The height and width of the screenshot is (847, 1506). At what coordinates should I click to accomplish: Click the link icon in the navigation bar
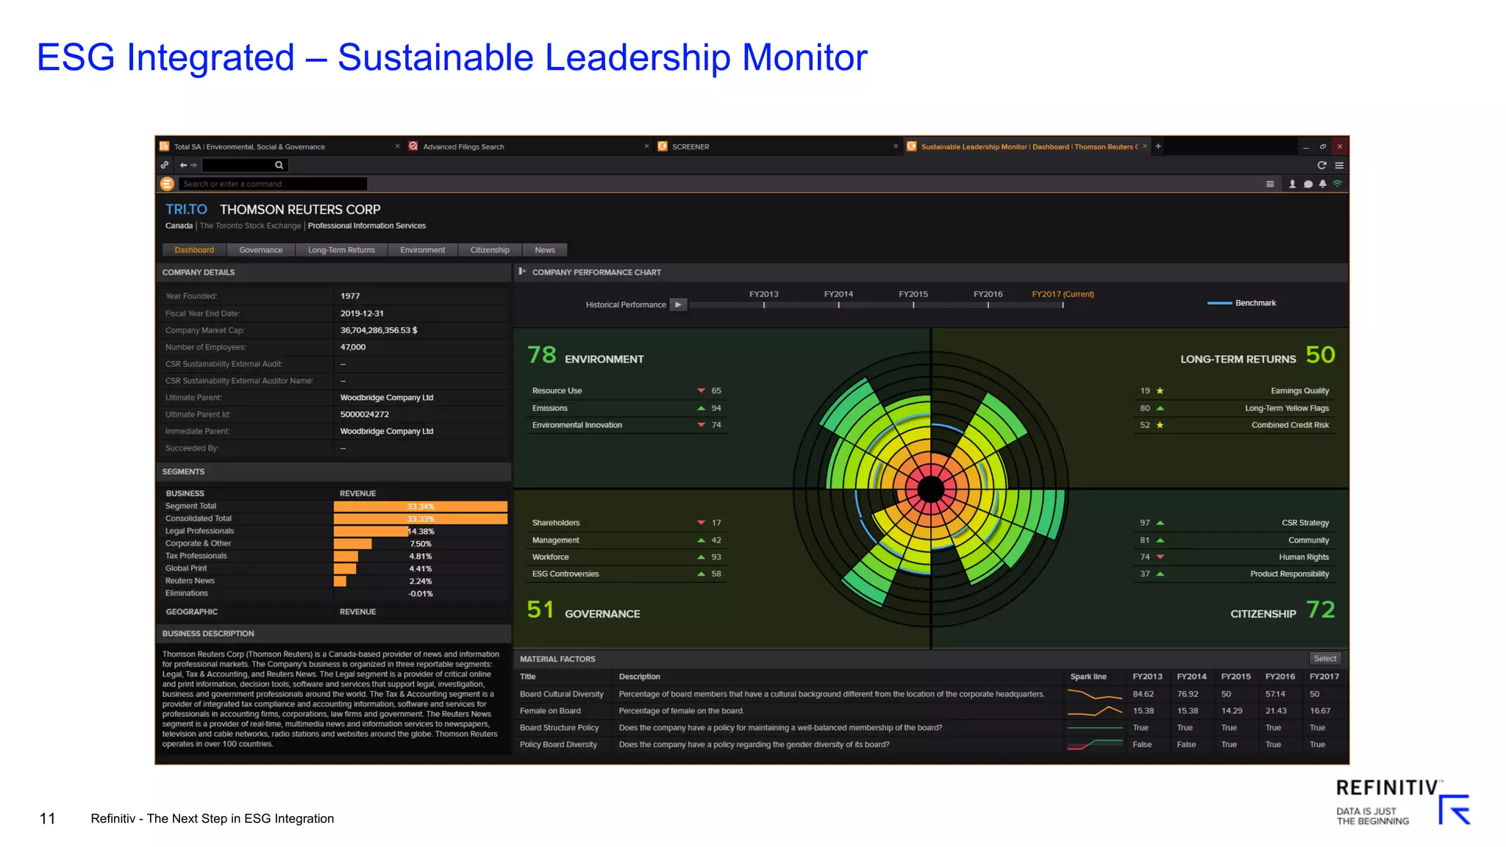[165, 165]
